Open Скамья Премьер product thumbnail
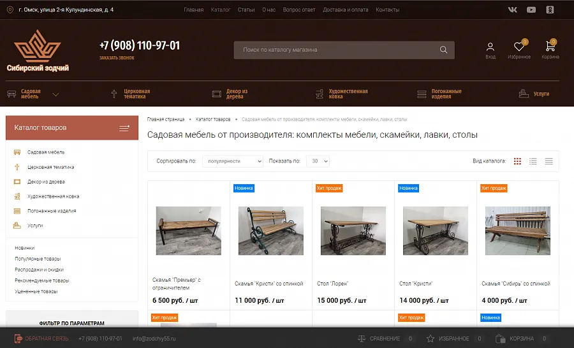Image resolution: width=574 pixels, height=348 pixels. pyautogui.click(x=189, y=231)
